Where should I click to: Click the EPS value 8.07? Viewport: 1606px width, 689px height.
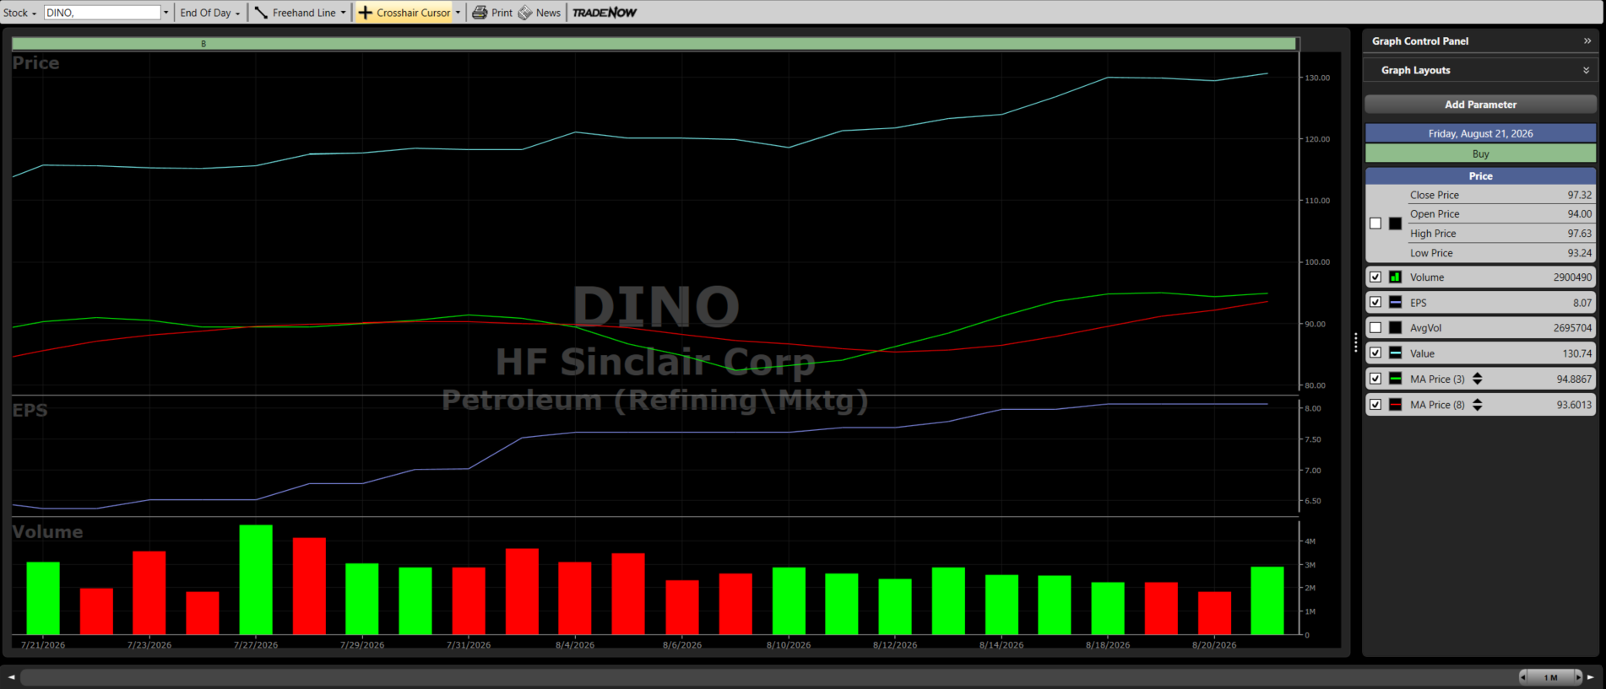[x=1582, y=303]
